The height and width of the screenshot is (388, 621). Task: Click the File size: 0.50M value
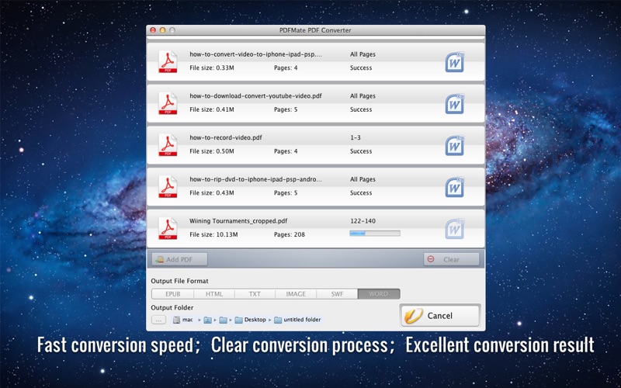coord(212,151)
